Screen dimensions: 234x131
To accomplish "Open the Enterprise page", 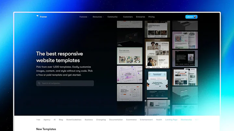I will (x=140, y=17).
